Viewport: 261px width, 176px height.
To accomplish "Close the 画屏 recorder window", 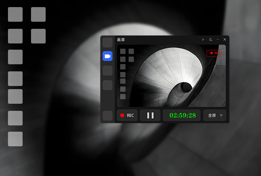I will click(225, 39).
